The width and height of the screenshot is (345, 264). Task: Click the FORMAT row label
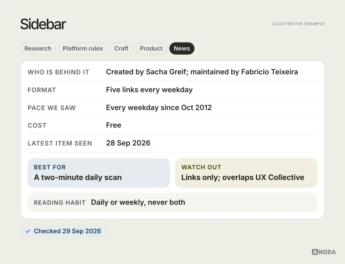[x=42, y=90]
